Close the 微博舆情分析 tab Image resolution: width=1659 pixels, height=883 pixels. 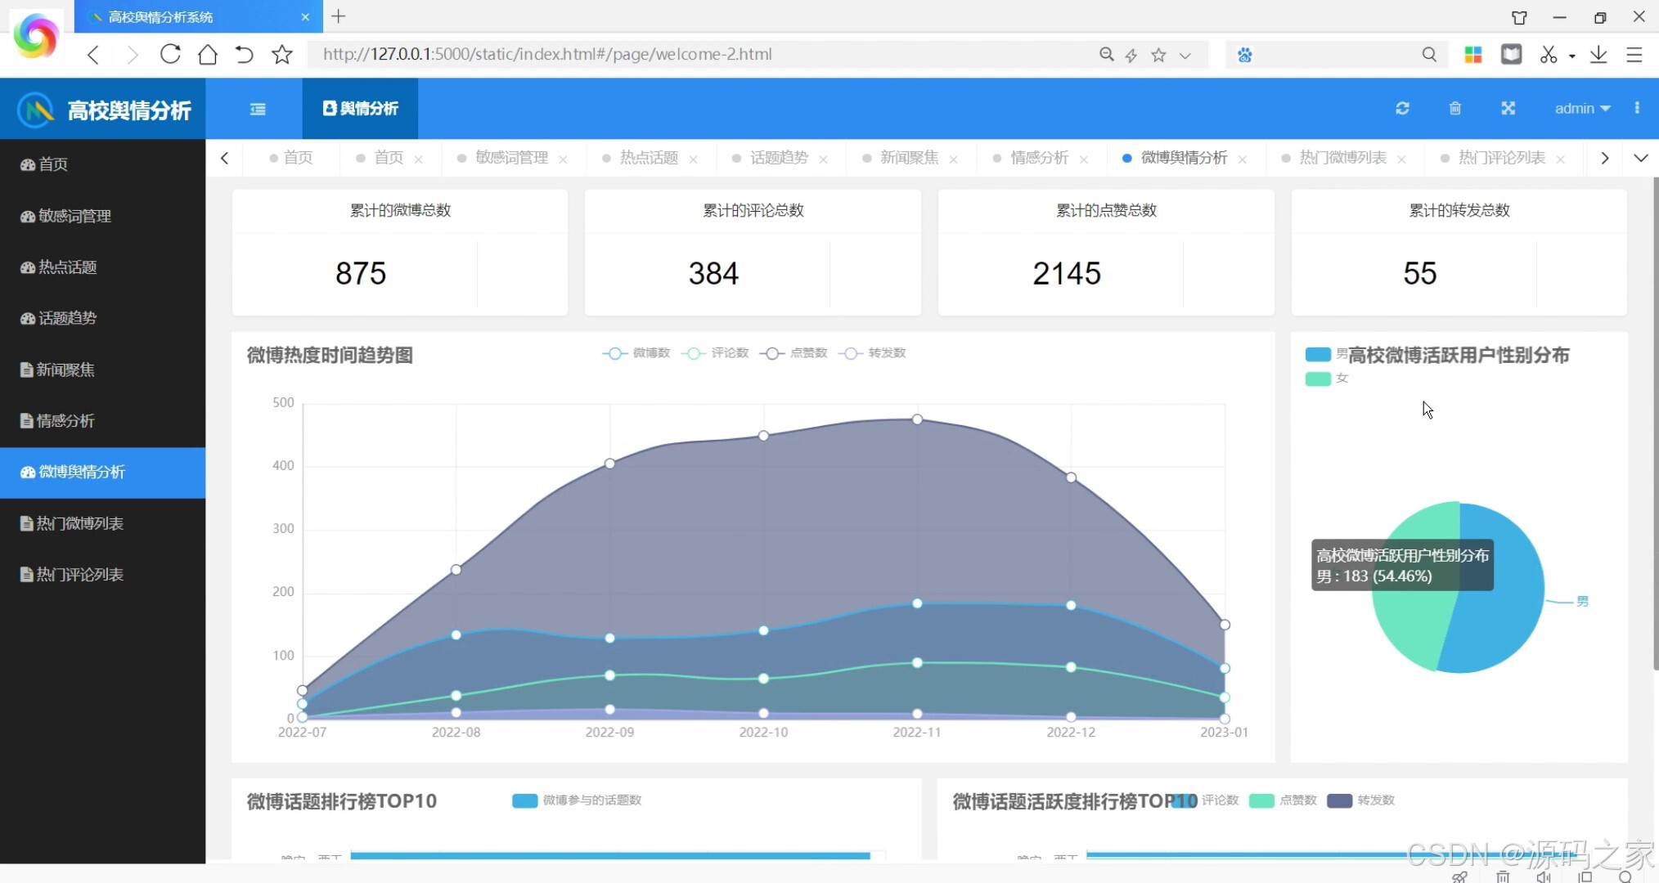tap(1243, 159)
